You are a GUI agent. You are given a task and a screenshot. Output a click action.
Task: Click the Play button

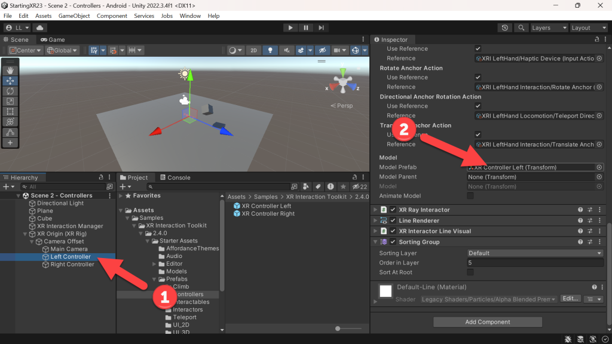point(290,27)
